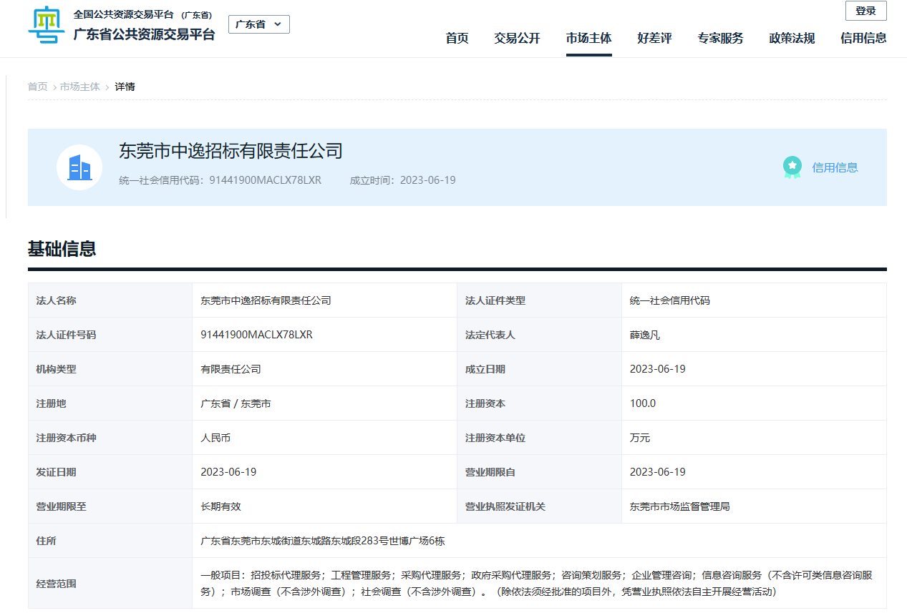The width and height of the screenshot is (907, 613).
Task: Select the 市场主体 navigation tab
Action: pos(588,39)
